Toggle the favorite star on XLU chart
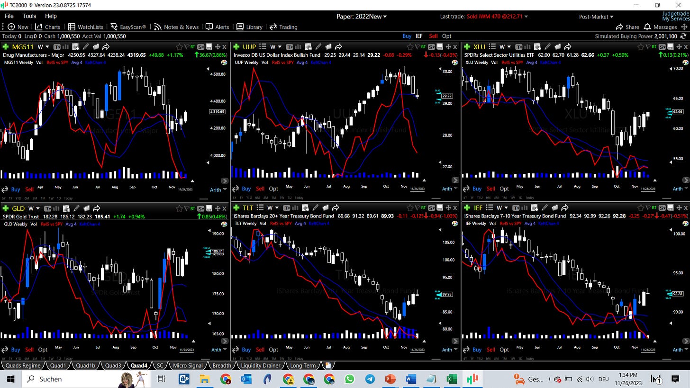The width and height of the screenshot is (690, 388). pos(641,47)
